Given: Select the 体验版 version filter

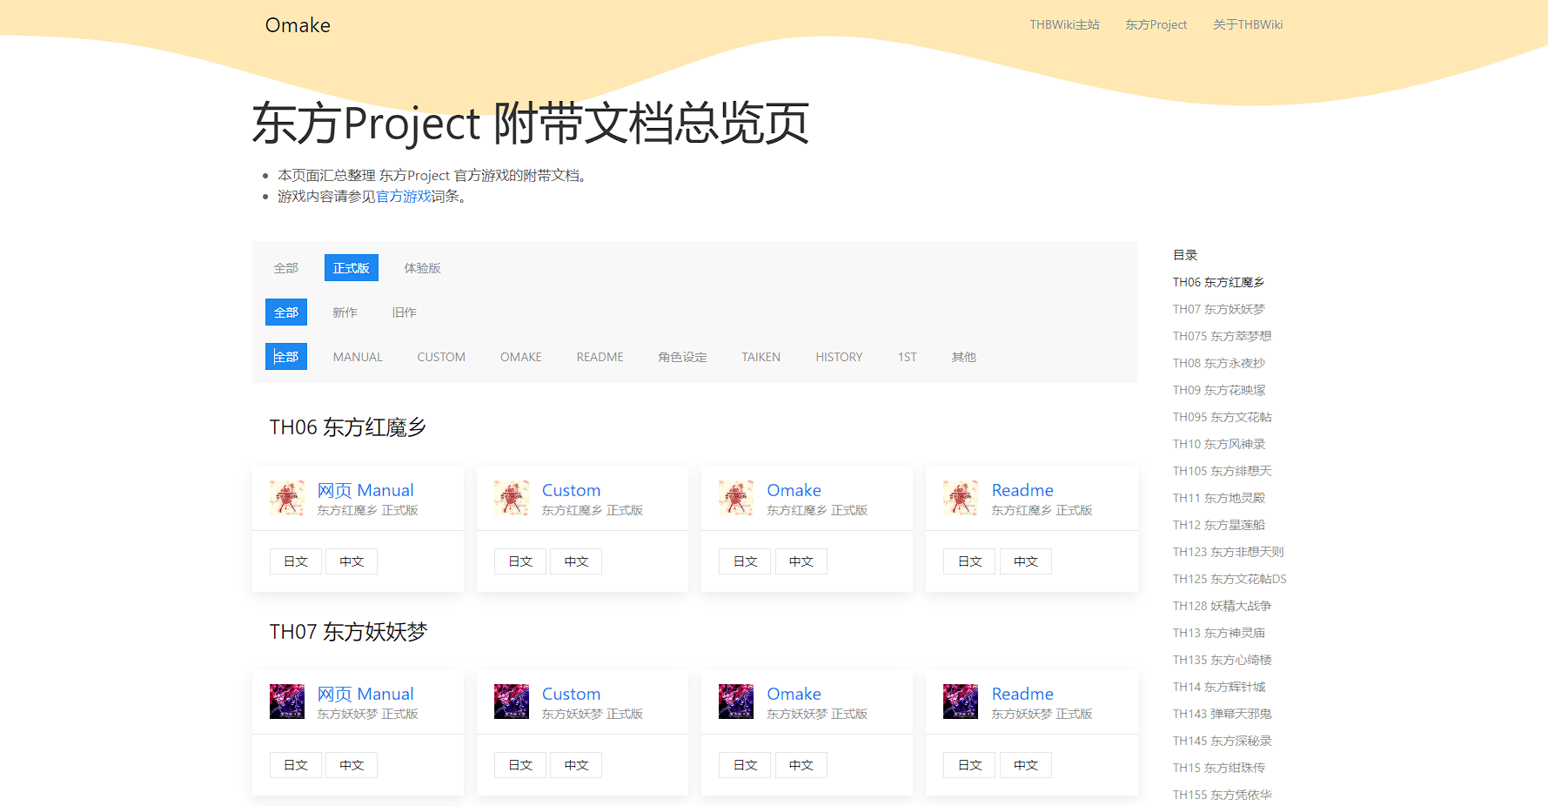Looking at the screenshot, I should click(423, 268).
